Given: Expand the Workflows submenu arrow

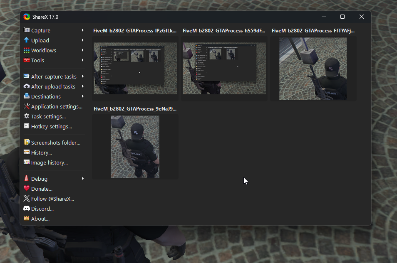Looking at the screenshot, I should tap(82, 50).
